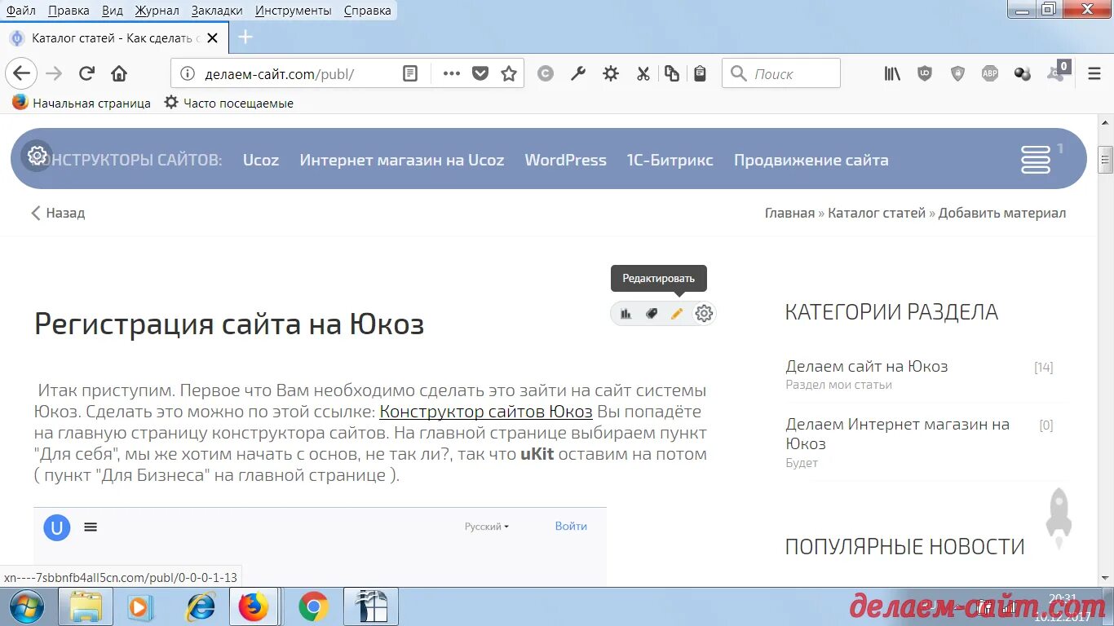
Task: Open page actions three-dot menu
Action: point(452,74)
